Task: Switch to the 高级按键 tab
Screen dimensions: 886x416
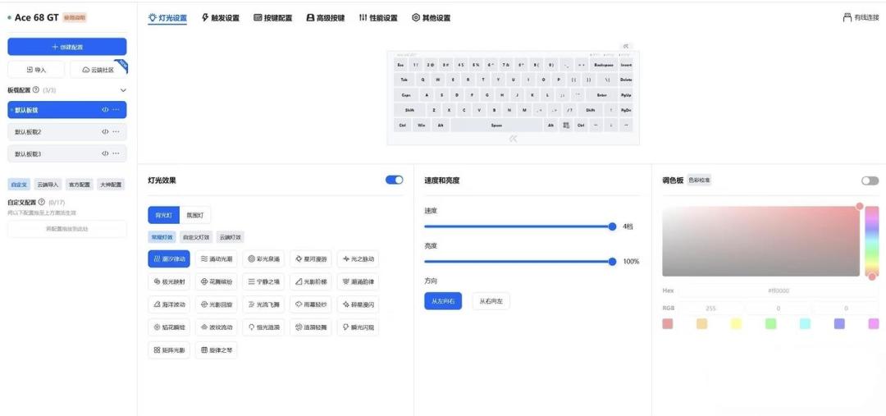Action: click(326, 17)
